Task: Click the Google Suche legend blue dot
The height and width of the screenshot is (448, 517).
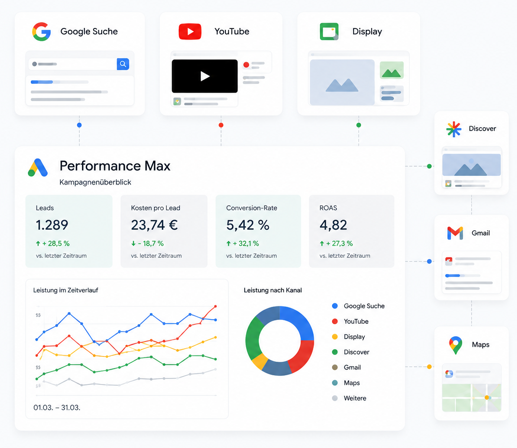Action: click(x=335, y=306)
